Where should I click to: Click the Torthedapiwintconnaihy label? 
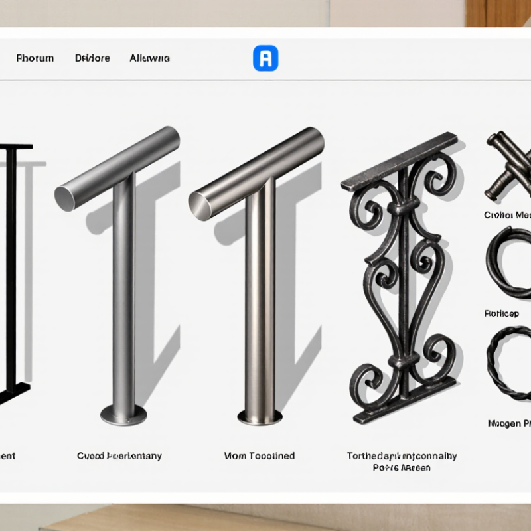click(x=402, y=456)
